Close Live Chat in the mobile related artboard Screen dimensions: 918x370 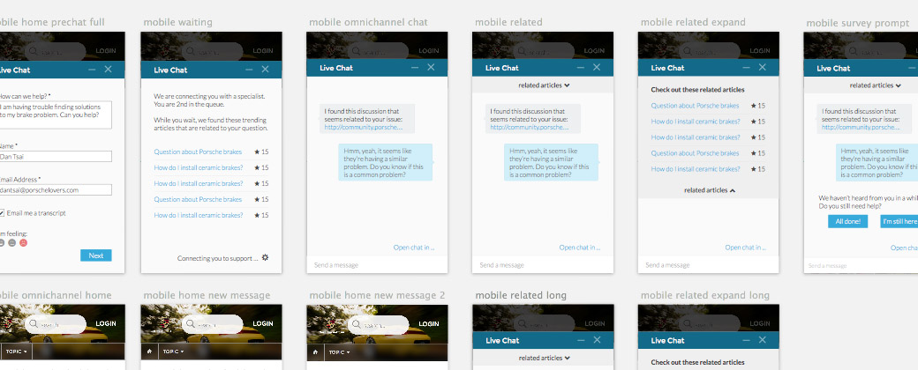(597, 68)
